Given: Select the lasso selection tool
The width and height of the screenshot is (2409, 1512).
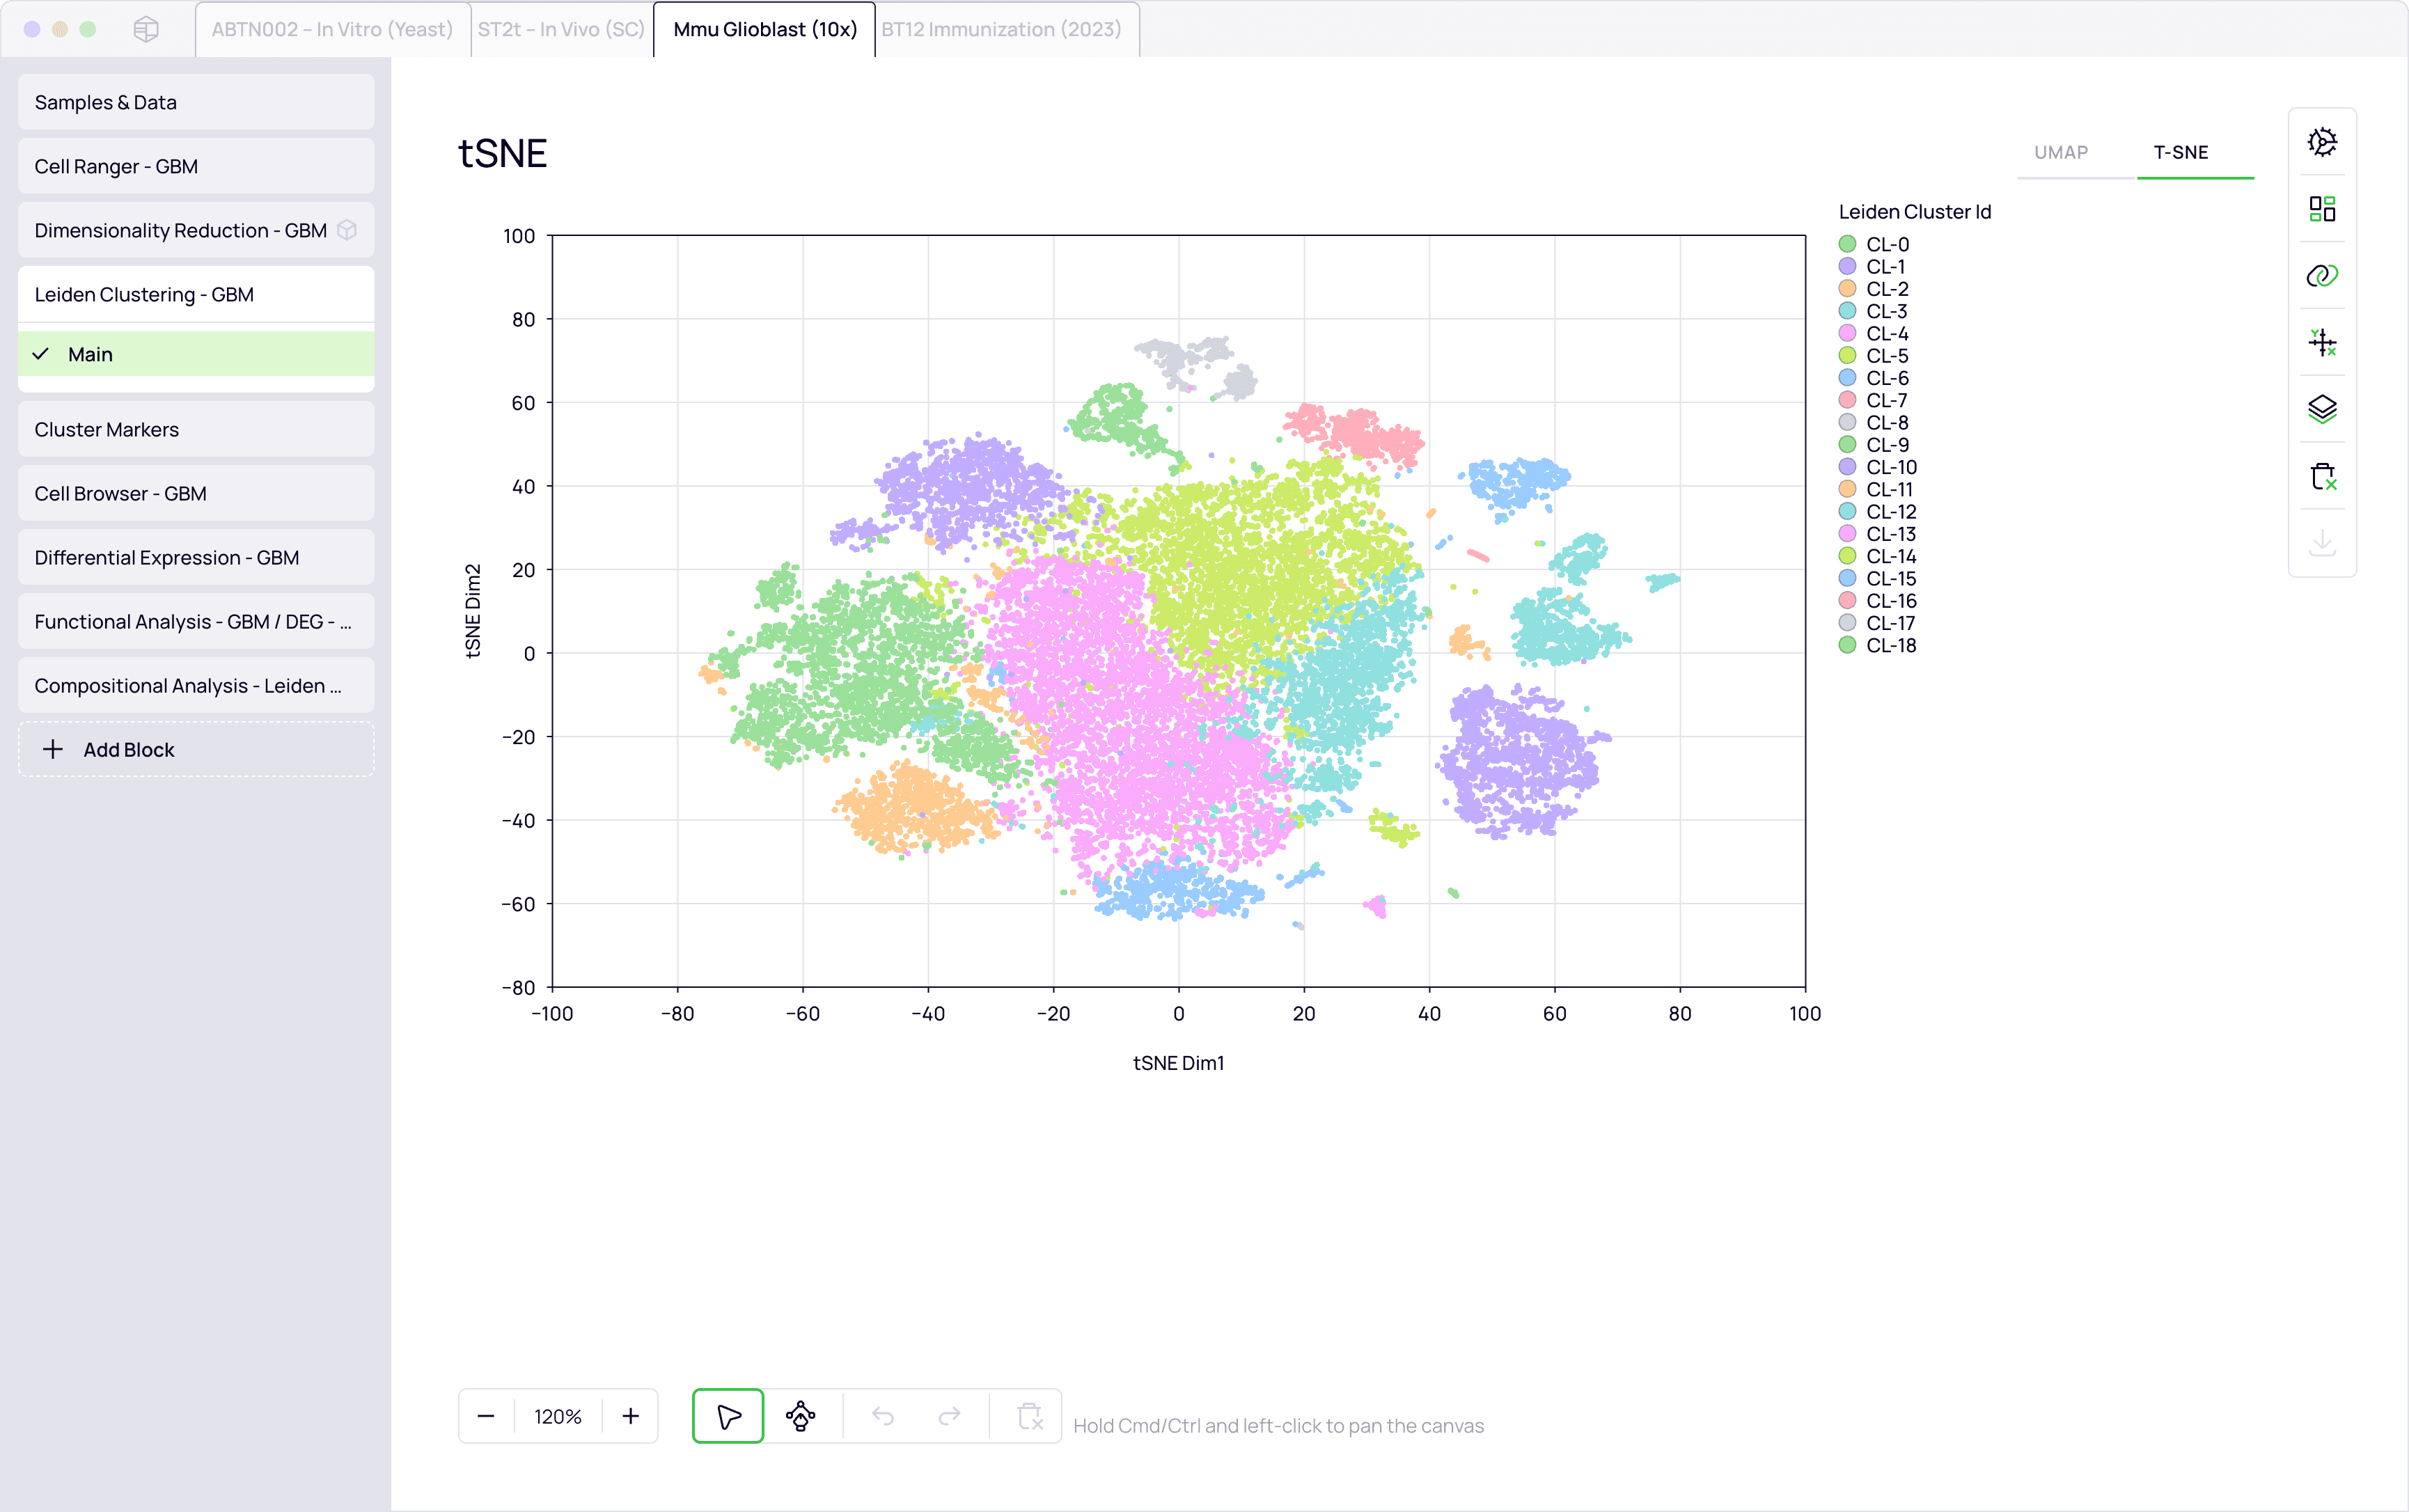Looking at the screenshot, I should tap(800, 1416).
